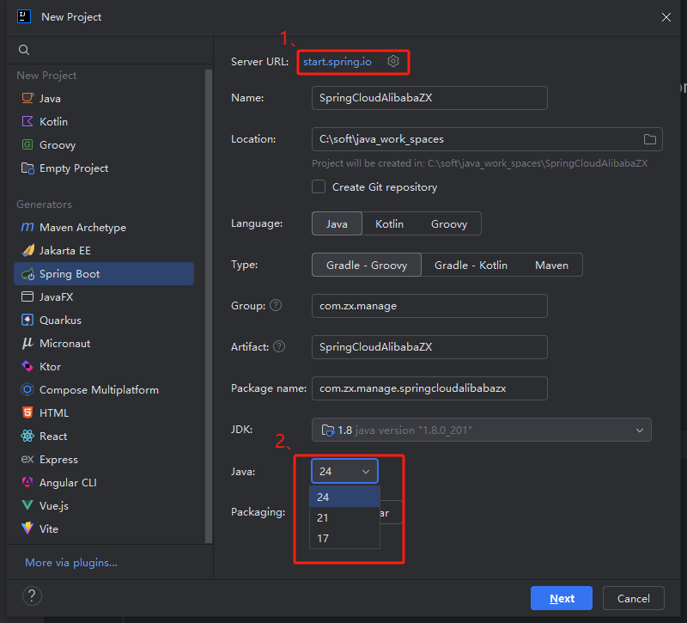This screenshot has width=687, height=623.
Task: Click the React atom icon
Action: coord(27,436)
